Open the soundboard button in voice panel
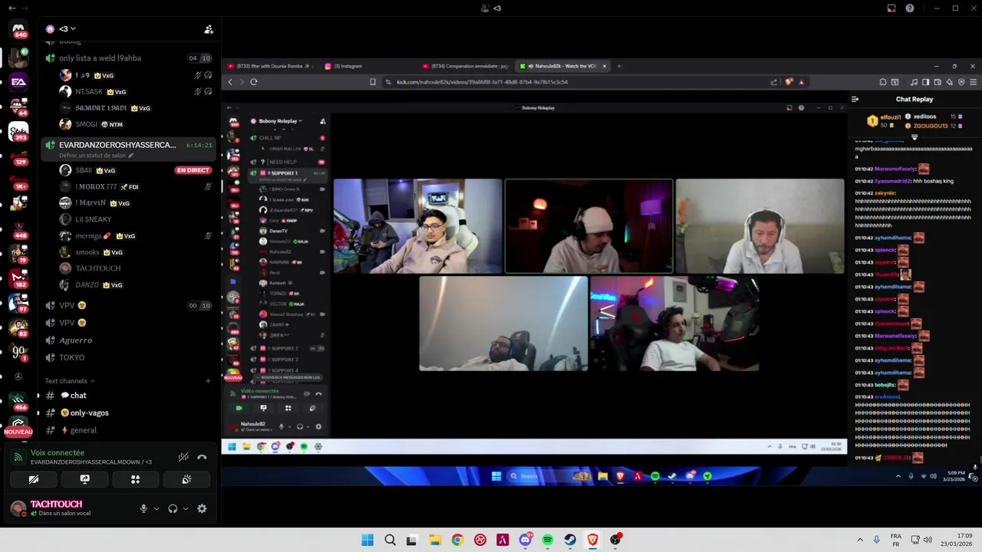 pyautogui.click(x=186, y=479)
